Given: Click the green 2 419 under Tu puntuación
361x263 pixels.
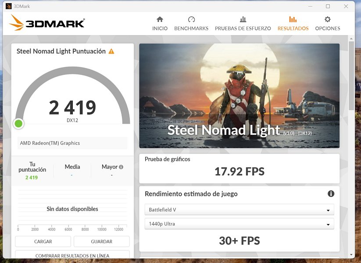Looking at the screenshot, I should pyautogui.click(x=32, y=178).
